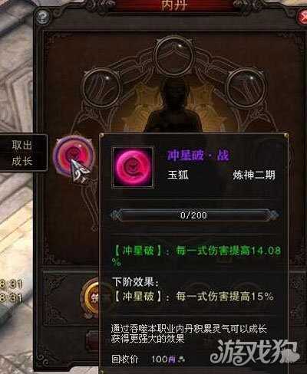Click the round gold button behind tooltip
This screenshot has height=374, width=307.
91,297
